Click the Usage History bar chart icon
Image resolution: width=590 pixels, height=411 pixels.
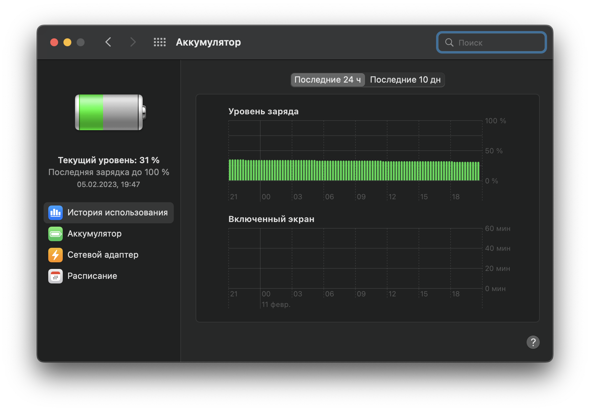[x=55, y=213]
